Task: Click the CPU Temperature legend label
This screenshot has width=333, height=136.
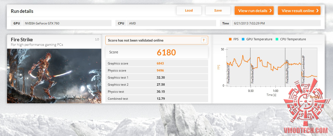Action: coord(293,39)
